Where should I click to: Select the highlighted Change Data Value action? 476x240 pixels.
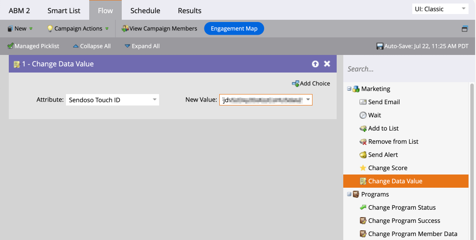coord(406,181)
